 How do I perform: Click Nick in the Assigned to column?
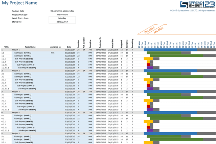pos(53,53)
